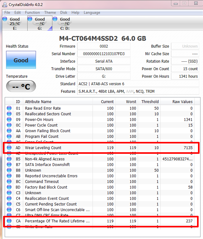Click status orb for Grown Failing Block Count
Viewport: 203px width, 239px height.
pyautogui.click(x=9, y=131)
